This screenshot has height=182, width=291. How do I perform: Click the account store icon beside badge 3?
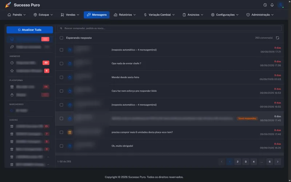coord(12,149)
